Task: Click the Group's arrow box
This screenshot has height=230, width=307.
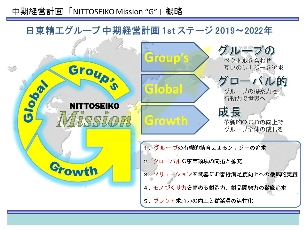Action: (175, 57)
